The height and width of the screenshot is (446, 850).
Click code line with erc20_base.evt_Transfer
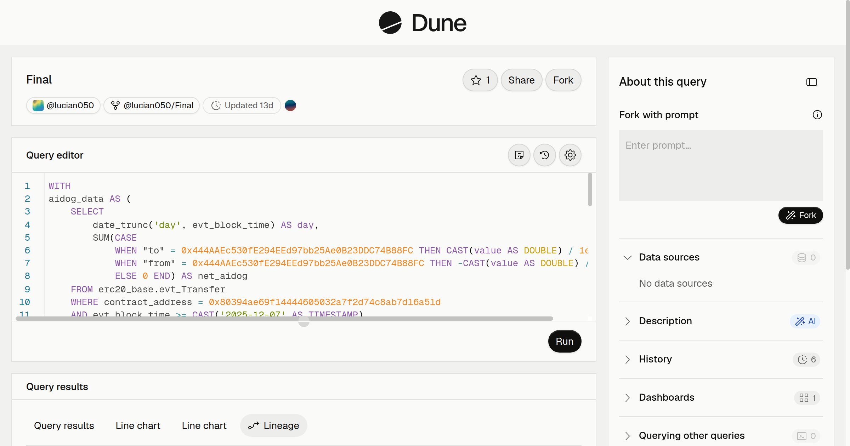(x=148, y=289)
